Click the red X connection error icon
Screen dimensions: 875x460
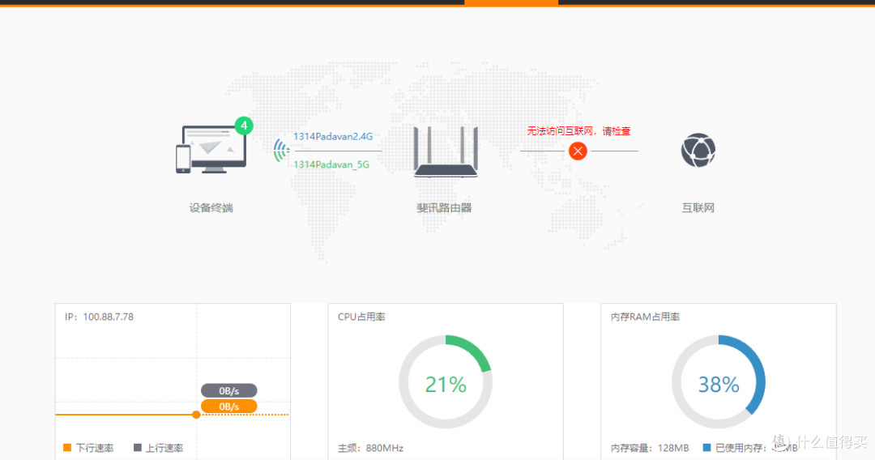pyautogui.click(x=578, y=151)
